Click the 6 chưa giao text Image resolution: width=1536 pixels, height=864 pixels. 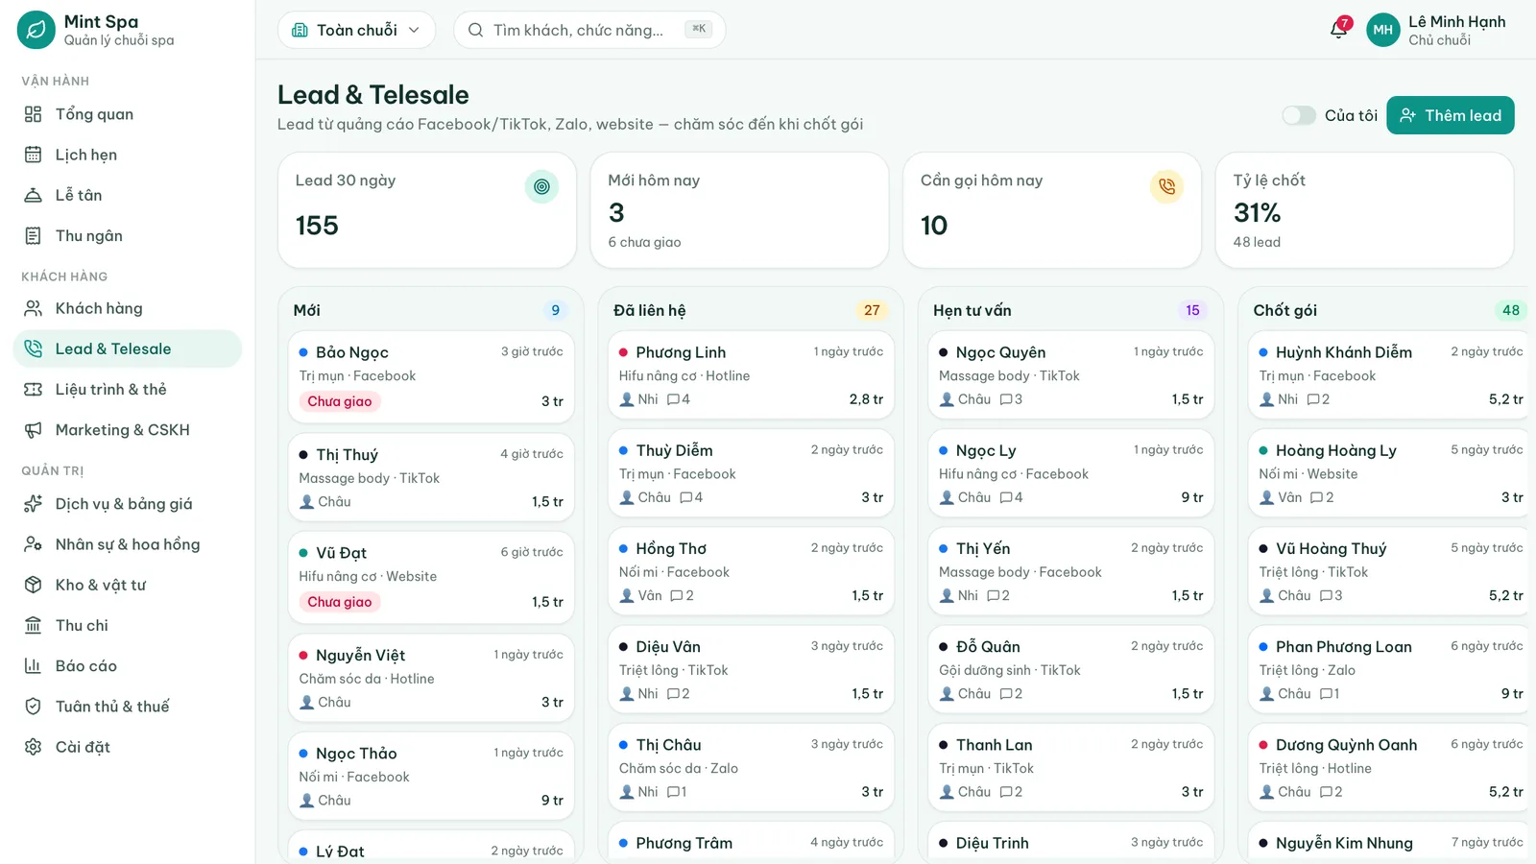click(x=644, y=242)
